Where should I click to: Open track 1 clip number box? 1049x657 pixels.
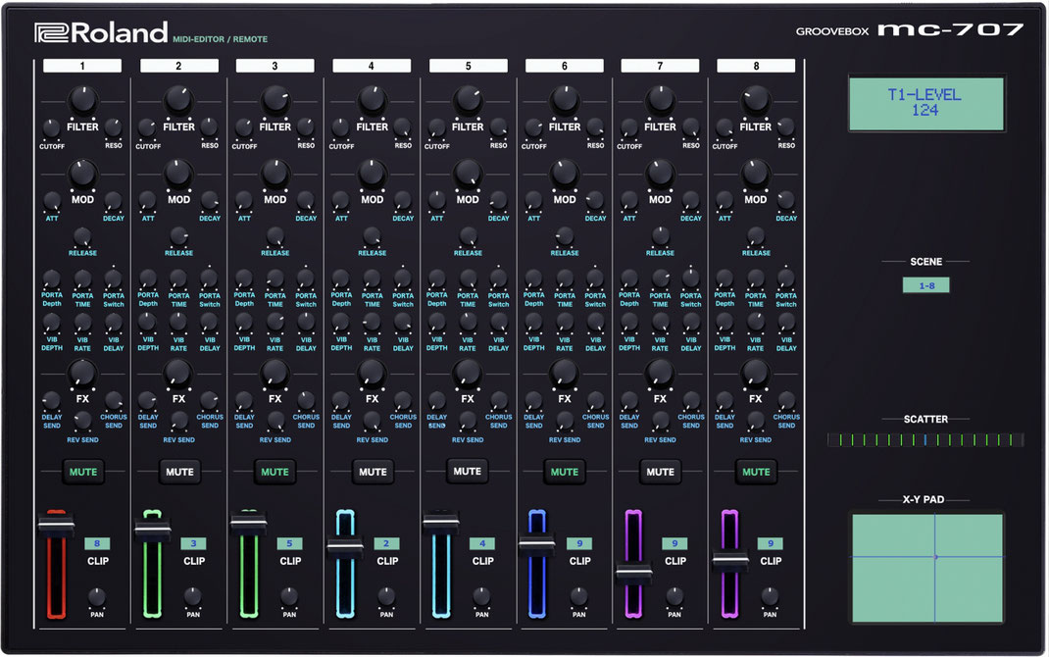(97, 543)
